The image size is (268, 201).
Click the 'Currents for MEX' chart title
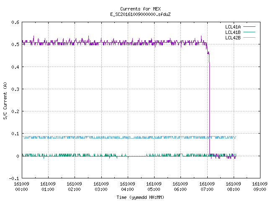coord(140,9)
